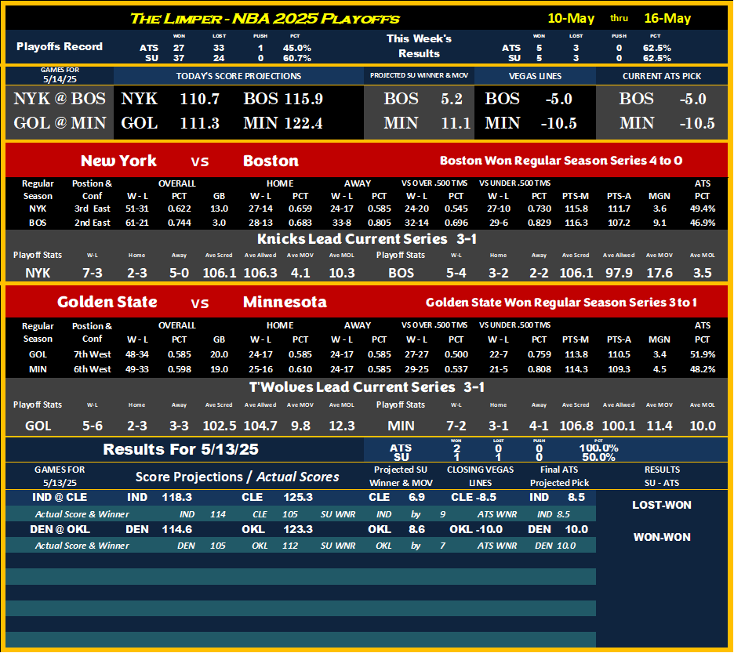
Task: Click the 'CLOSING VEGAS LINES' header
Action: pyautogui.click(x=480, y=476)
